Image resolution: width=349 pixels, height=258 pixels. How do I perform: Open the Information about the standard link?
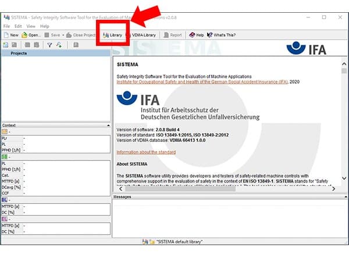coord(146,152)
